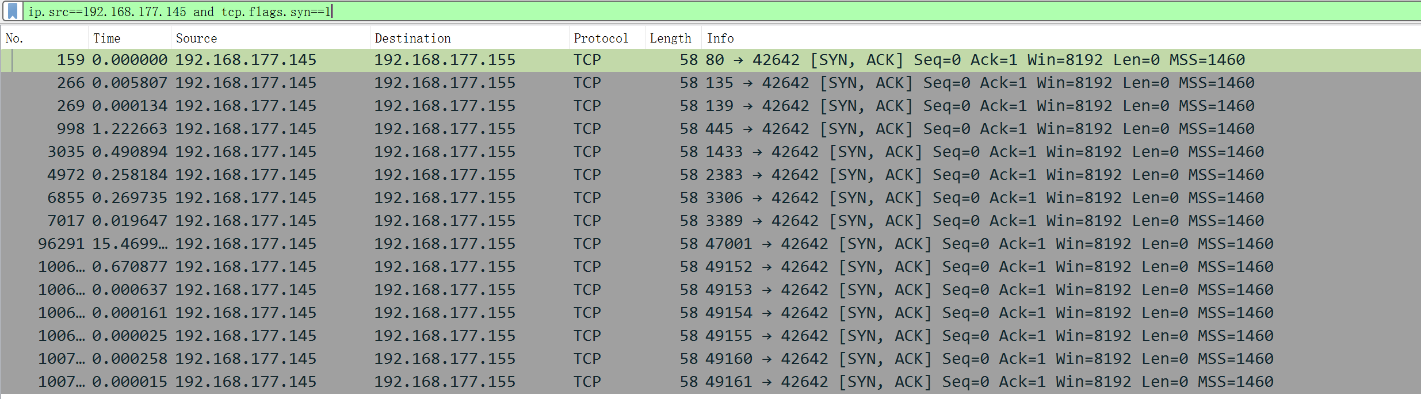Click Info cell for port 3389 SYN, ACK
This screenshot has height=399, width=1421.
tap(984, 221)
